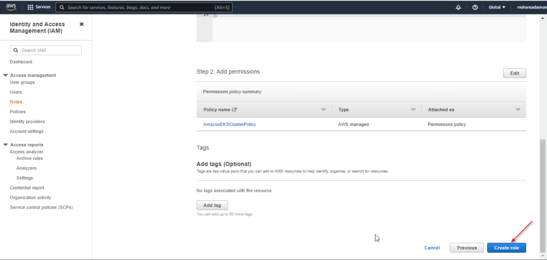Open the mohansadasivan account menu
The width and height of the screenshot is (547, 260).
532,7
